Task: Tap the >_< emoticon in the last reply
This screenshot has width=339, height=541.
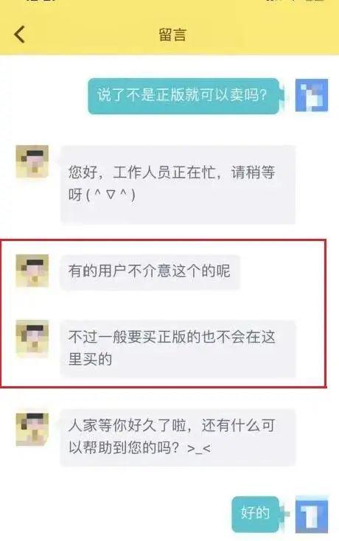Action: click(199, 448)
